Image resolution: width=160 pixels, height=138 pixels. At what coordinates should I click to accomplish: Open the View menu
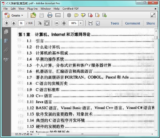[x=21, y=9]
